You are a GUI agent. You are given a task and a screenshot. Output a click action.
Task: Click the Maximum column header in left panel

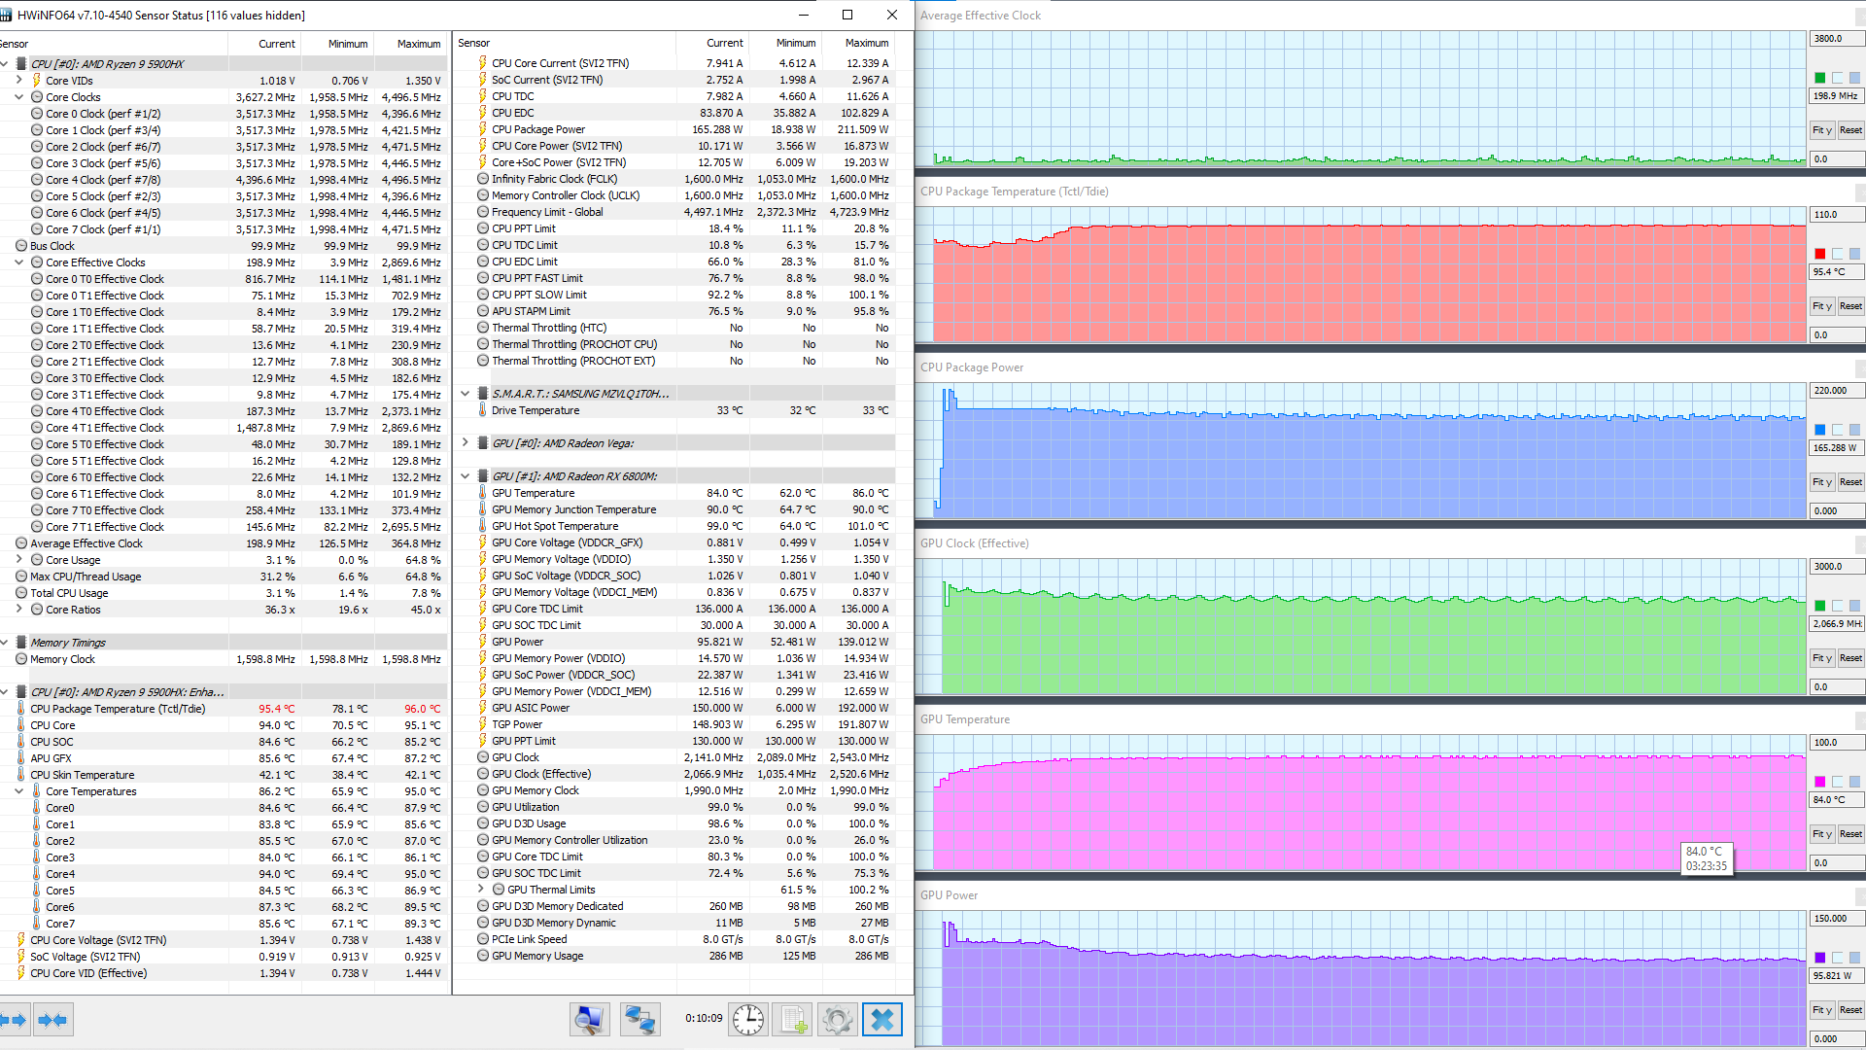click(418, 44)
